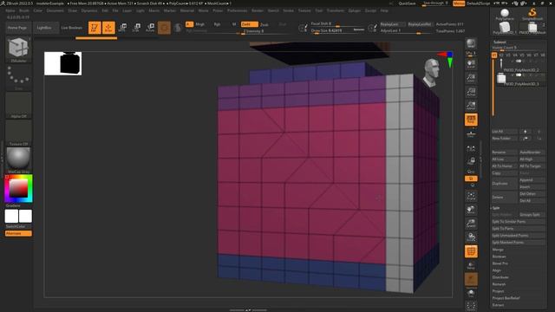Click the Zoom canvas icon
This screenshot has height=312, width=555.
point(471,78)
